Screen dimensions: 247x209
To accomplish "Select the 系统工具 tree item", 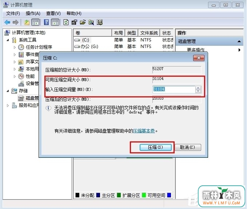I will (28, 40).
